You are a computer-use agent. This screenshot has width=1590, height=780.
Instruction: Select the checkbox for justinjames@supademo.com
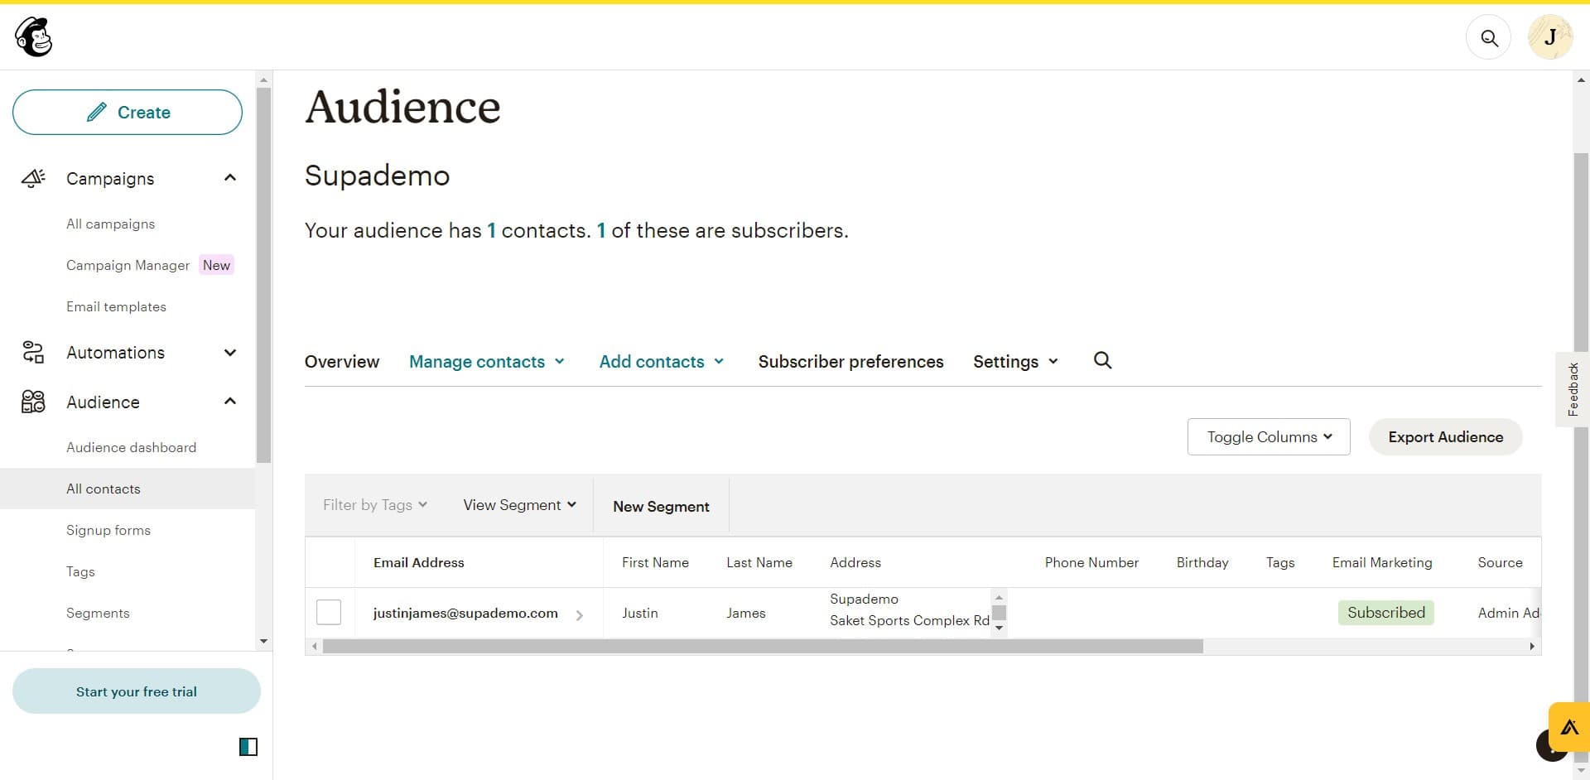(x=328, y=612)
